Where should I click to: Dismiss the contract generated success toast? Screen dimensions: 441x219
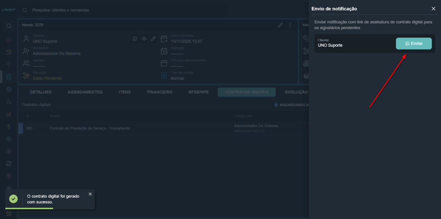click(90, 194)
